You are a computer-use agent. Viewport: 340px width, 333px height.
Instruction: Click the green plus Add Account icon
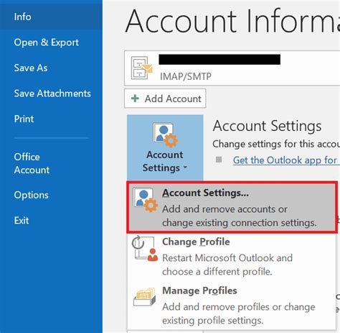coord(135,99)
